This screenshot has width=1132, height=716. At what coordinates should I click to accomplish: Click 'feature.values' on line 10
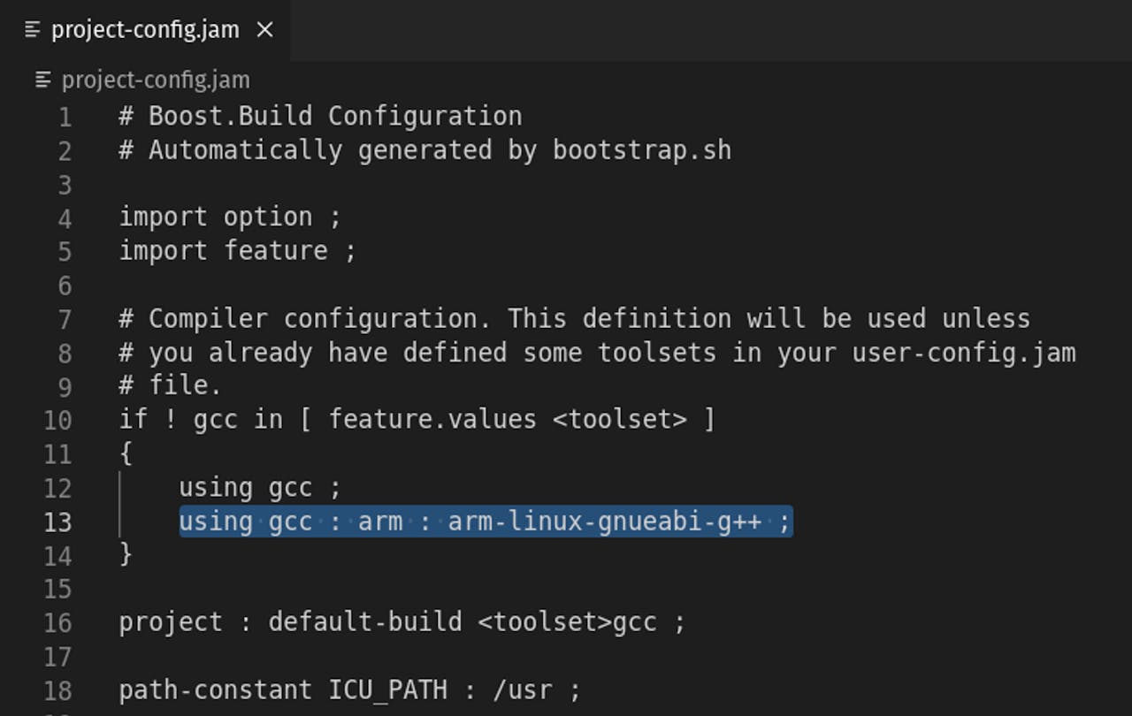(x=432, y=419)
